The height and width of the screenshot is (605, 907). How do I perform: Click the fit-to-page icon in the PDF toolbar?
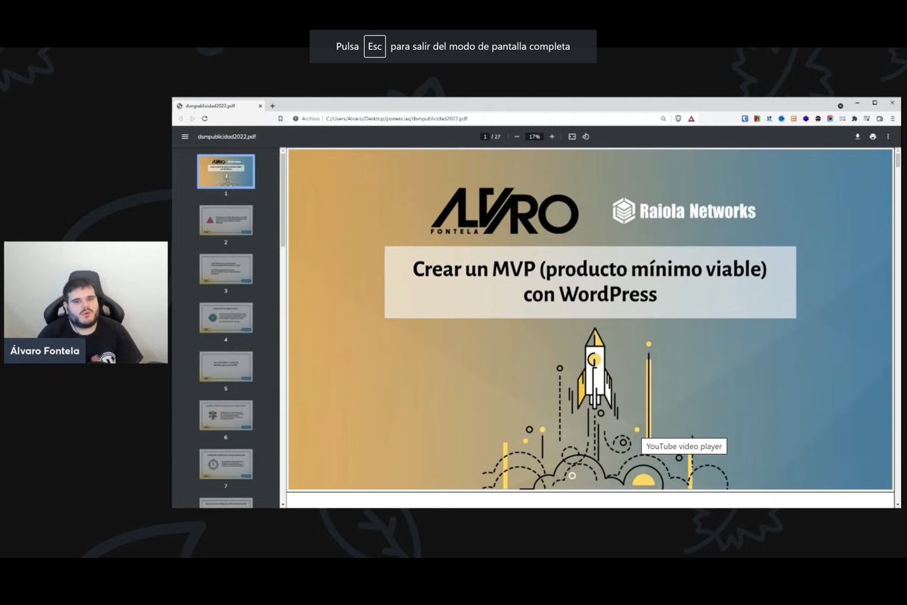pyautogui.click(x=572, y=137)
